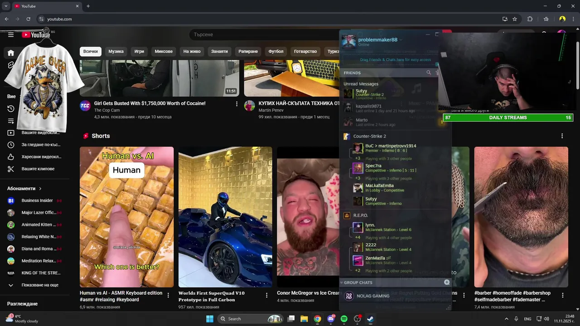
Task: Open Relaxing White Noise subscription icon
Action: click(x=11, y=237)
